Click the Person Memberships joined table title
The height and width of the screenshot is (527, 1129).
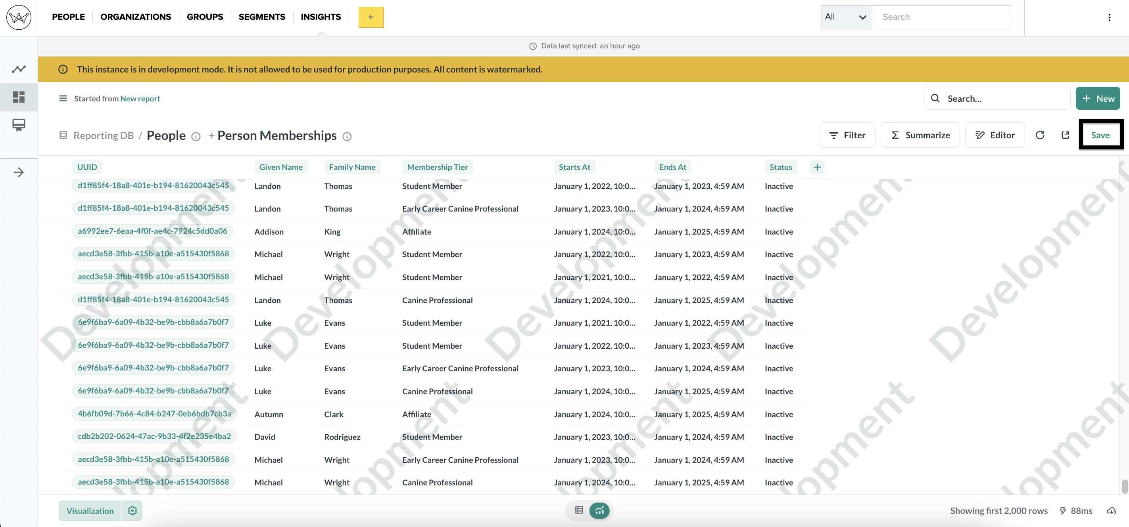[277, 136]
